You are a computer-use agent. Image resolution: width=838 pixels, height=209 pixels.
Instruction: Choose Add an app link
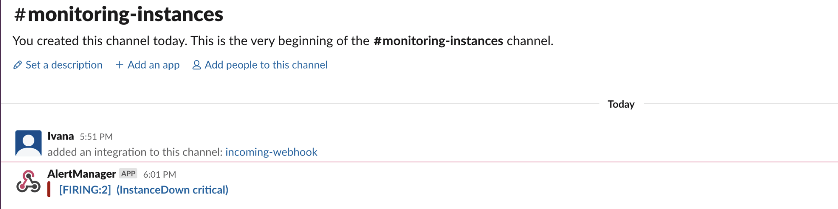coord(153,65)
